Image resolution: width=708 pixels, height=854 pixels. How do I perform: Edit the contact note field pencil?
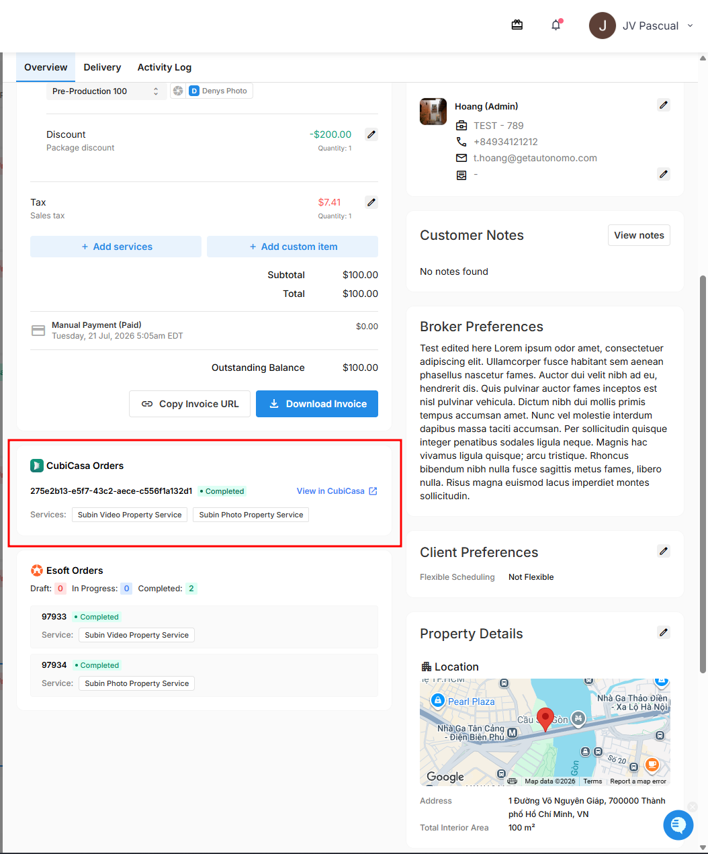pos(664,174)
